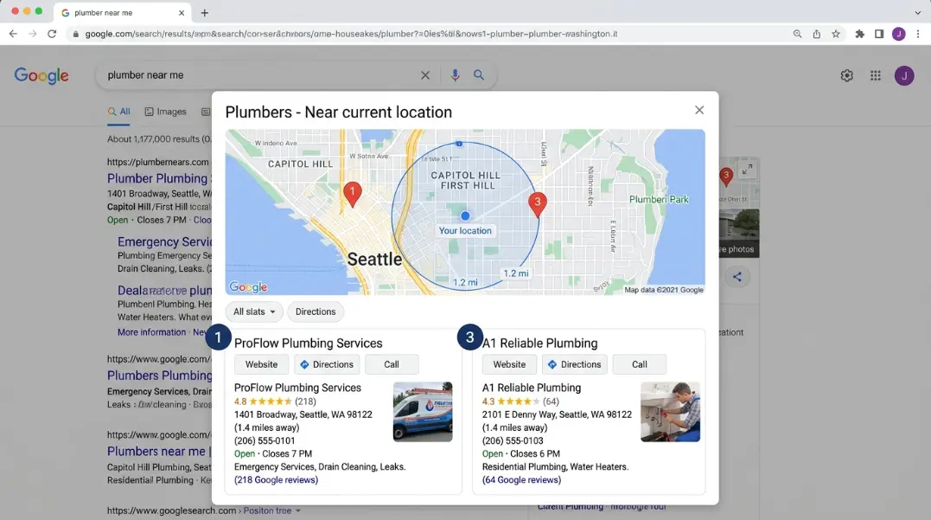The height and width of the screenshot is (520, 931).
Task: Toggle the browser side panel icon
Action: (879, 34)
